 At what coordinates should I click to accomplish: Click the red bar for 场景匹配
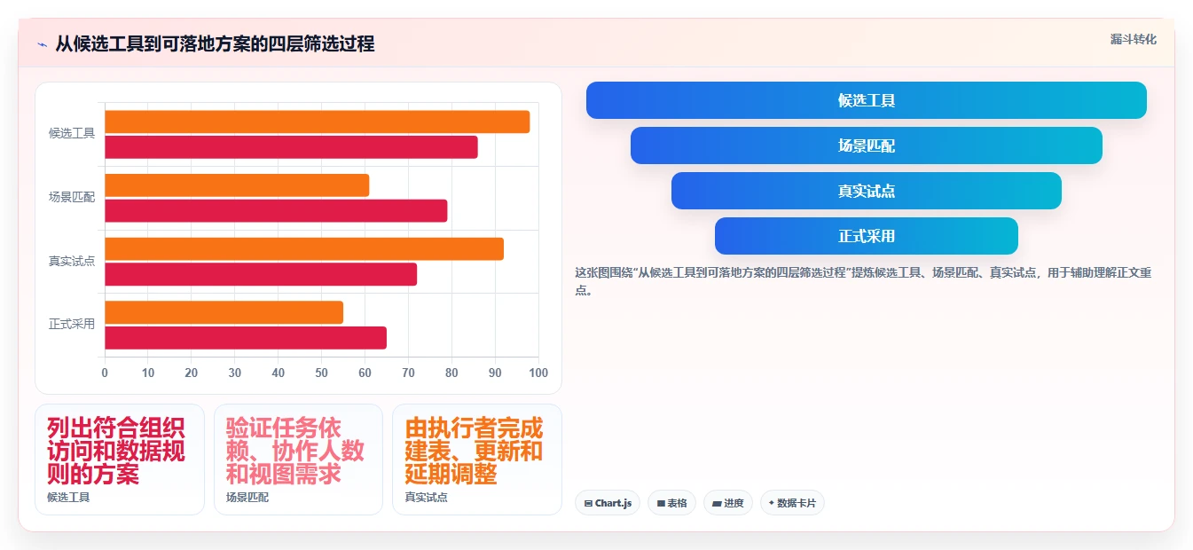[x=276, y=211]
